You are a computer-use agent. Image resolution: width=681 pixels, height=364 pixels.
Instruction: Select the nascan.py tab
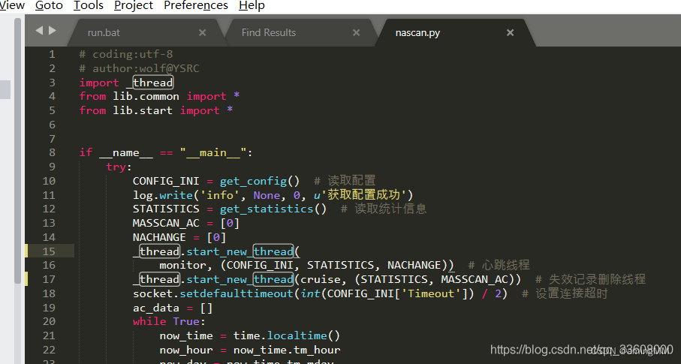pyautogui.click(x=417, y=32)
